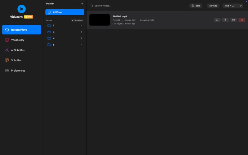This screenshot has height=155, width=248.
Task: Click 'Last played: 2 minutes ago' text
Action: click(x=124, y=24)
